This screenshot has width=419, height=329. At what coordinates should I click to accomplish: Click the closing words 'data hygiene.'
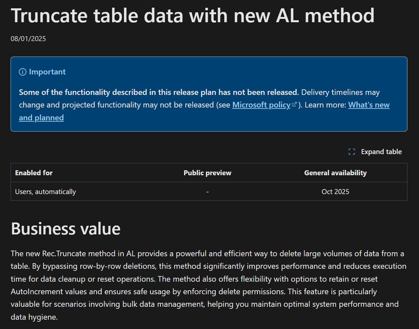pos(34,317)
